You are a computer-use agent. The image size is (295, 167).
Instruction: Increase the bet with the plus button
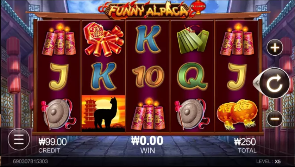275,48
